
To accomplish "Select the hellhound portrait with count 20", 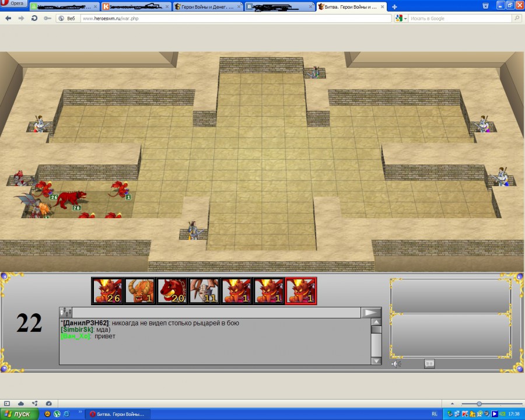I will point(171,290).
